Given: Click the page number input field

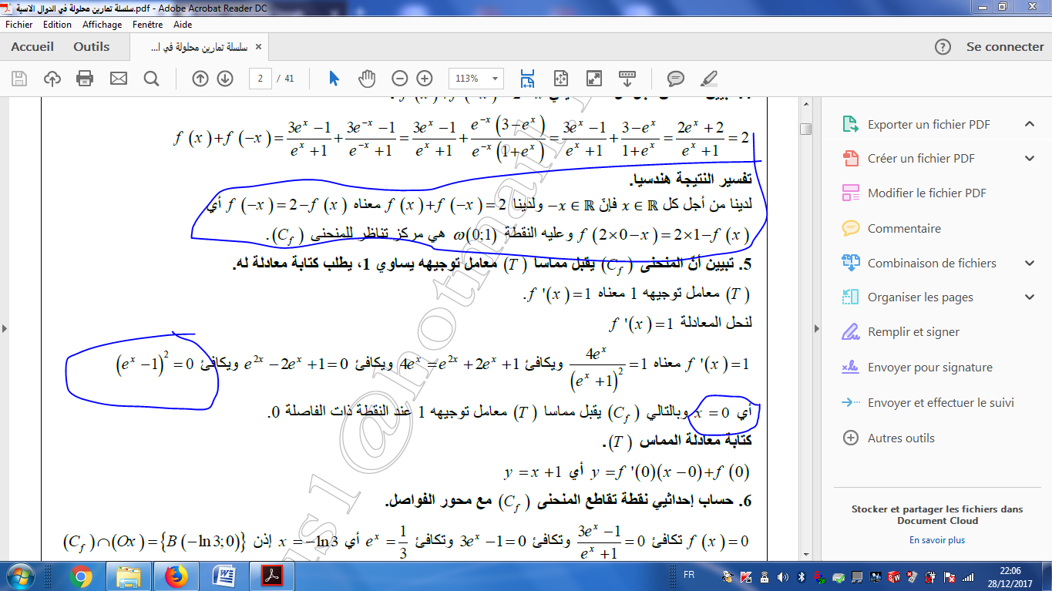Looking at the screenshot, I should [x=260, y=79].
